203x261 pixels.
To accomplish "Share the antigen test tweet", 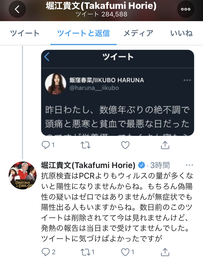I will 165,252.
